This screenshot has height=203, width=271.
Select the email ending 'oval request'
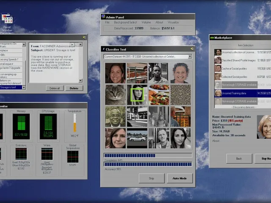(11, 64)
